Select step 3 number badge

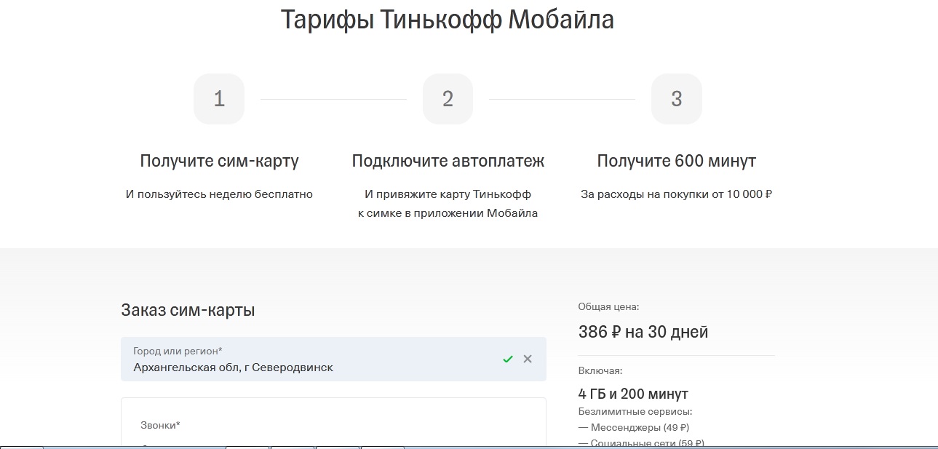(677, 99)
